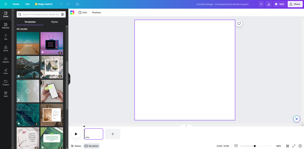The image size is (304, 149).
Task: Go to Home
Action: pyautogui.click(x=16, y=4)
